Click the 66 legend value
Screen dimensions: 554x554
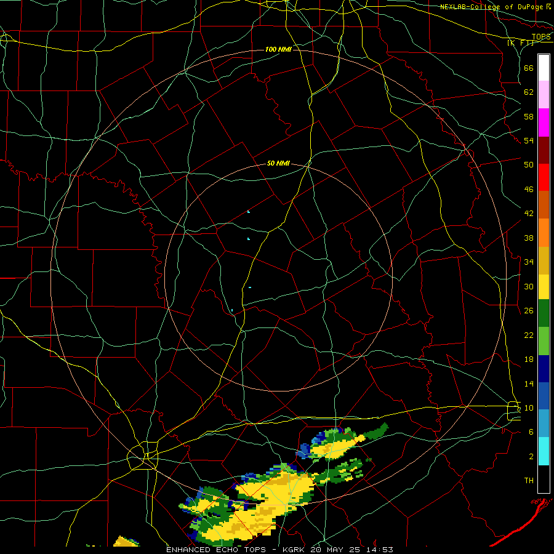click(529, 68)
